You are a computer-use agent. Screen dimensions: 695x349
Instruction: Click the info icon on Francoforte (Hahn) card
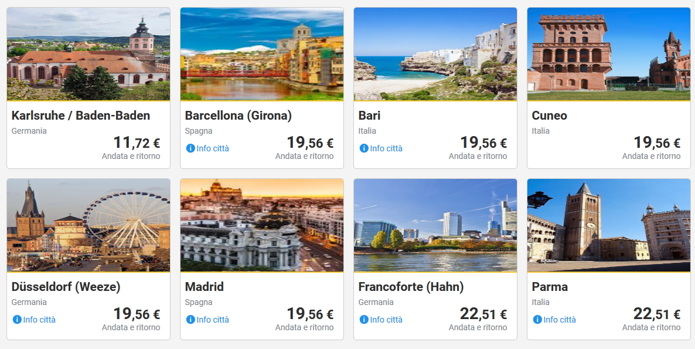point(363,320)
